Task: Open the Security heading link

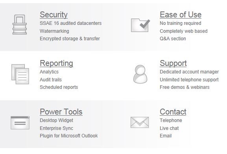Action: [x=54, y=15]
